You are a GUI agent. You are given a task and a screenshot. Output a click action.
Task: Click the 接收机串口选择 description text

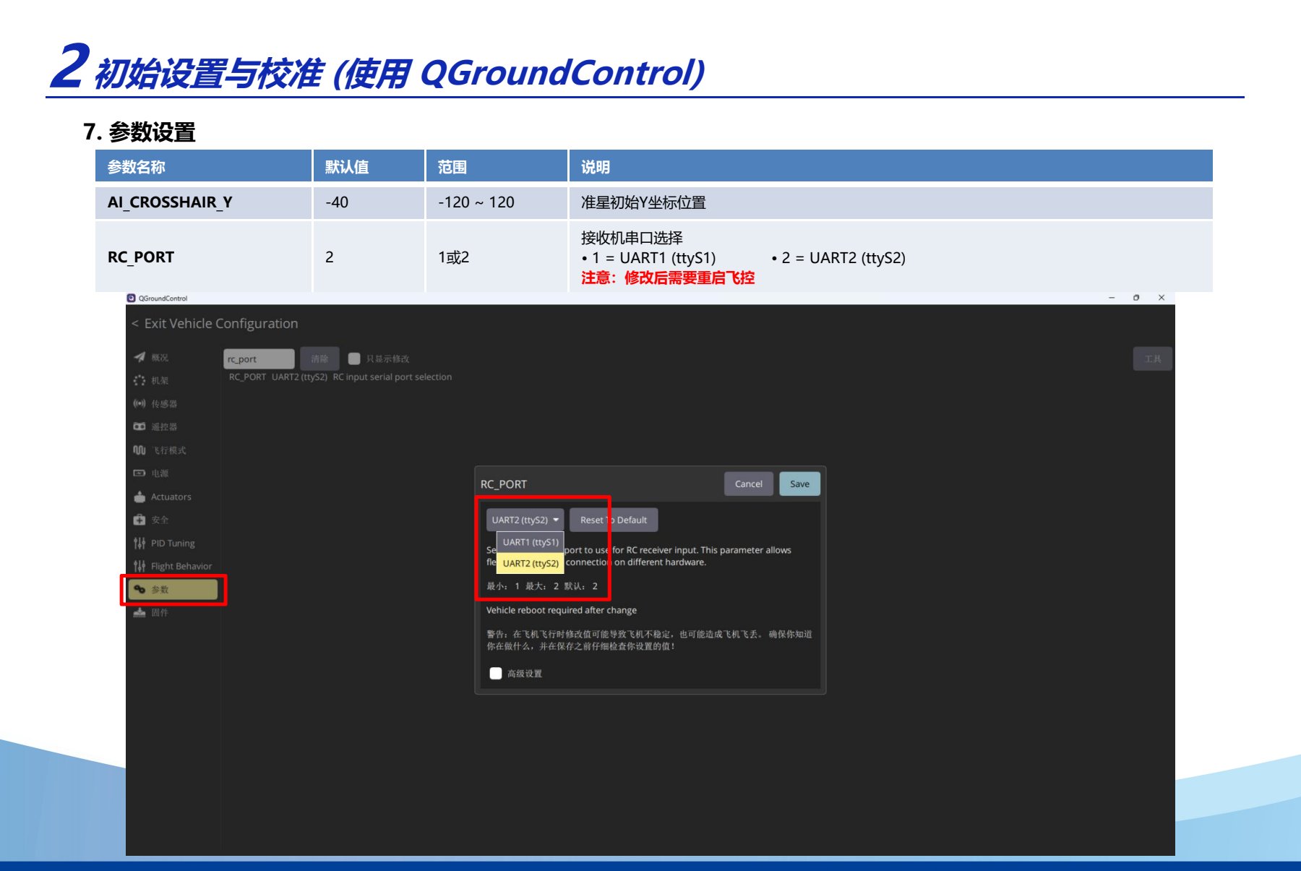pyautogui.click(x=632, y=238)
